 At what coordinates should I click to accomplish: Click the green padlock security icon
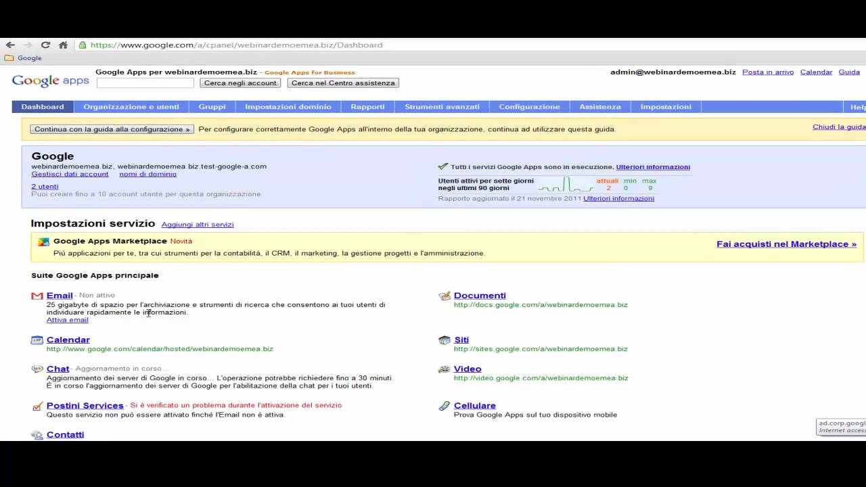[83, 45]
